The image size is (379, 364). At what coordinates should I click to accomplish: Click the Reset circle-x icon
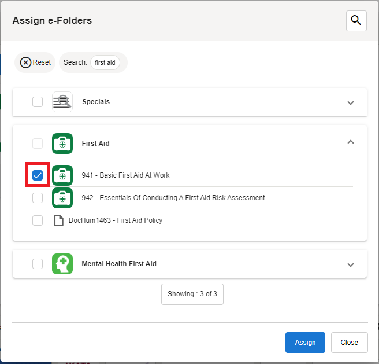(26, 62)
